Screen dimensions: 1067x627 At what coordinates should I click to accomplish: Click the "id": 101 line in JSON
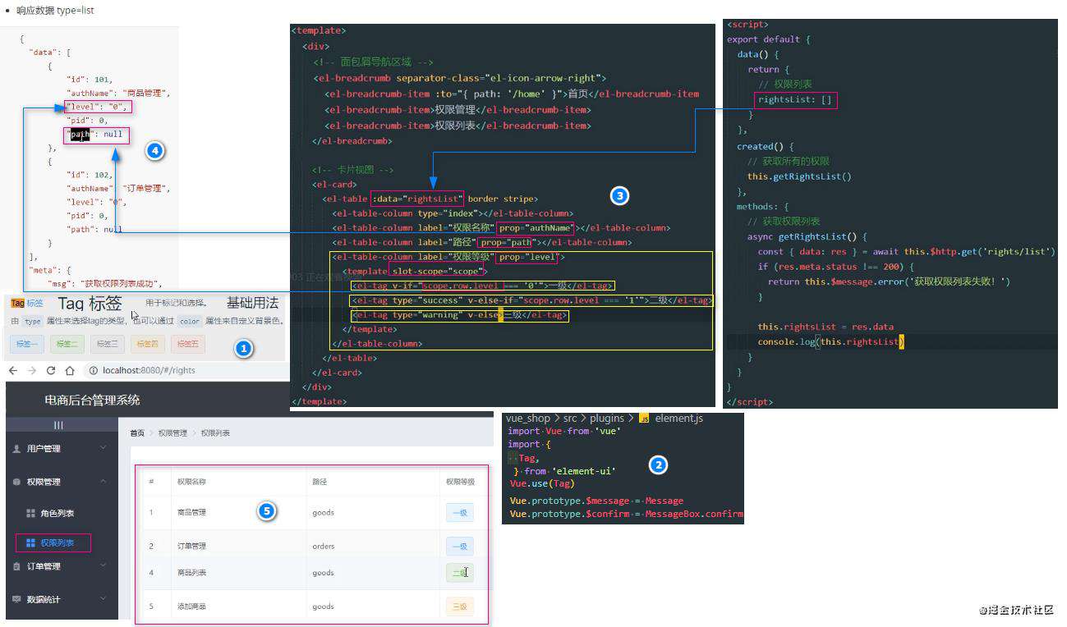coord(89,80)
